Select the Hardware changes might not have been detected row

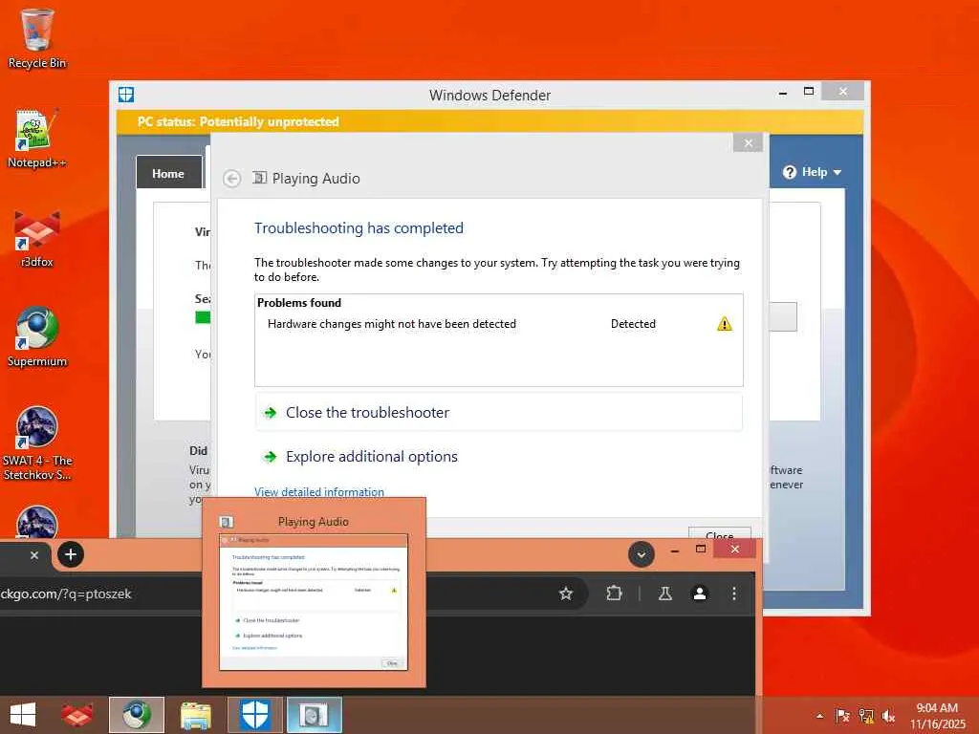tap(498, 324)
